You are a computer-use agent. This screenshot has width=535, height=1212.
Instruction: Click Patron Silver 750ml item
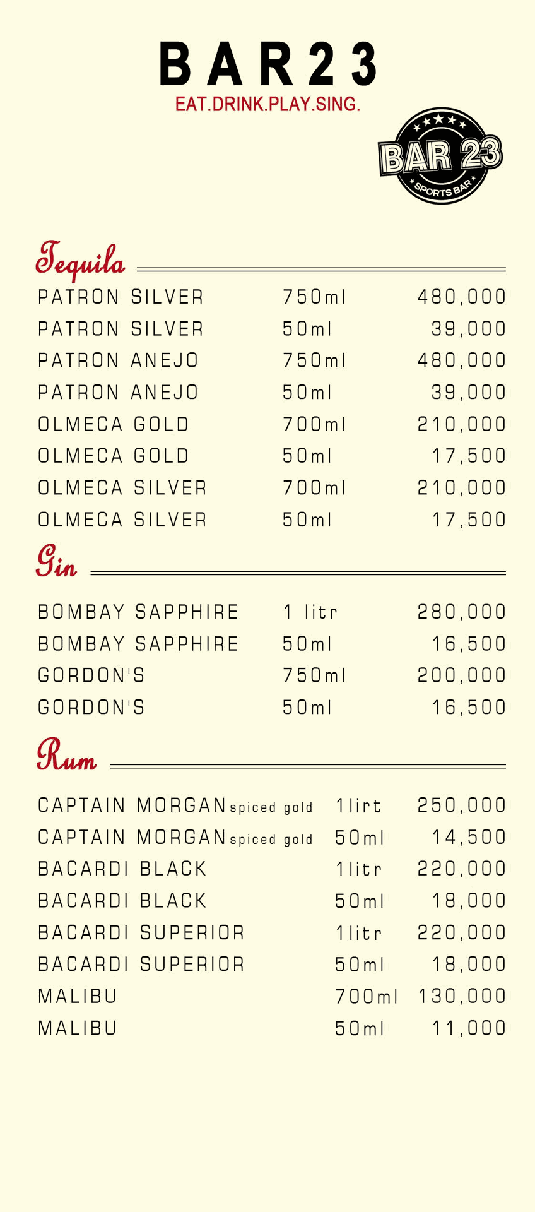[x=272, y=297]
